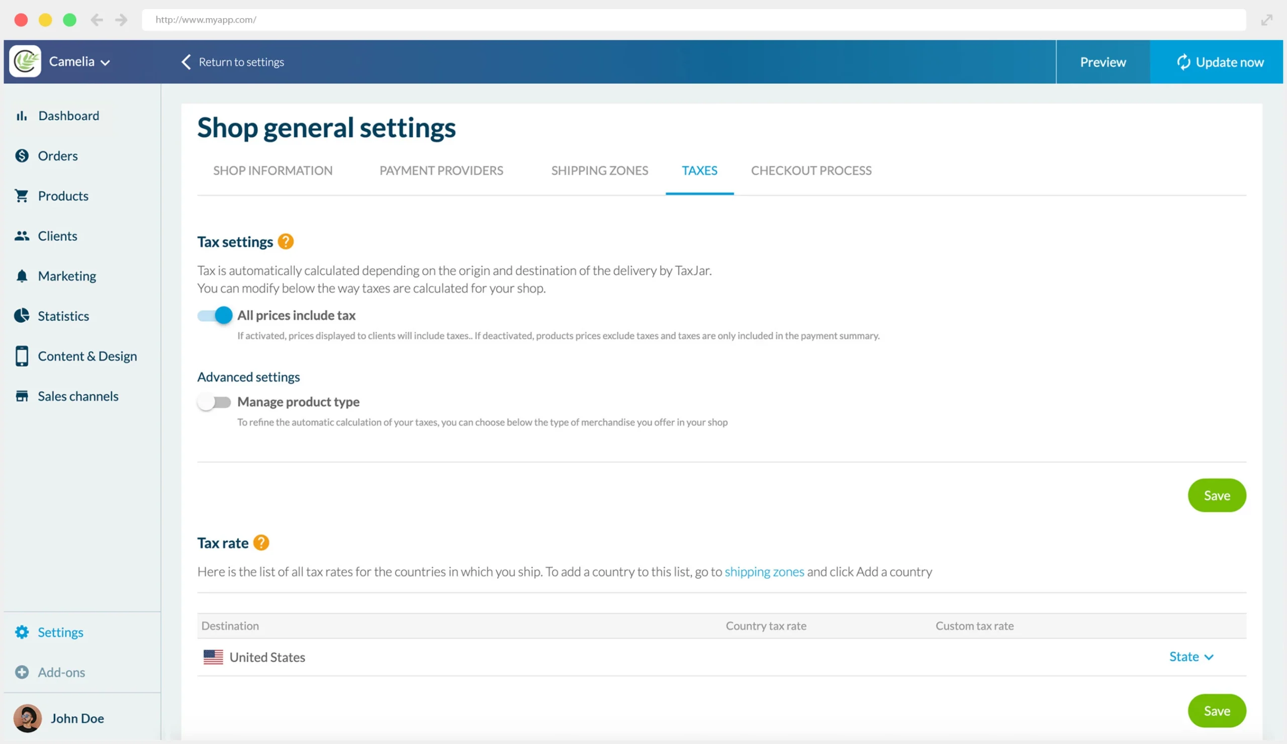Click the Tax settings help icon
Viewport: 1287px width, 744px height.
coord(286,241)
